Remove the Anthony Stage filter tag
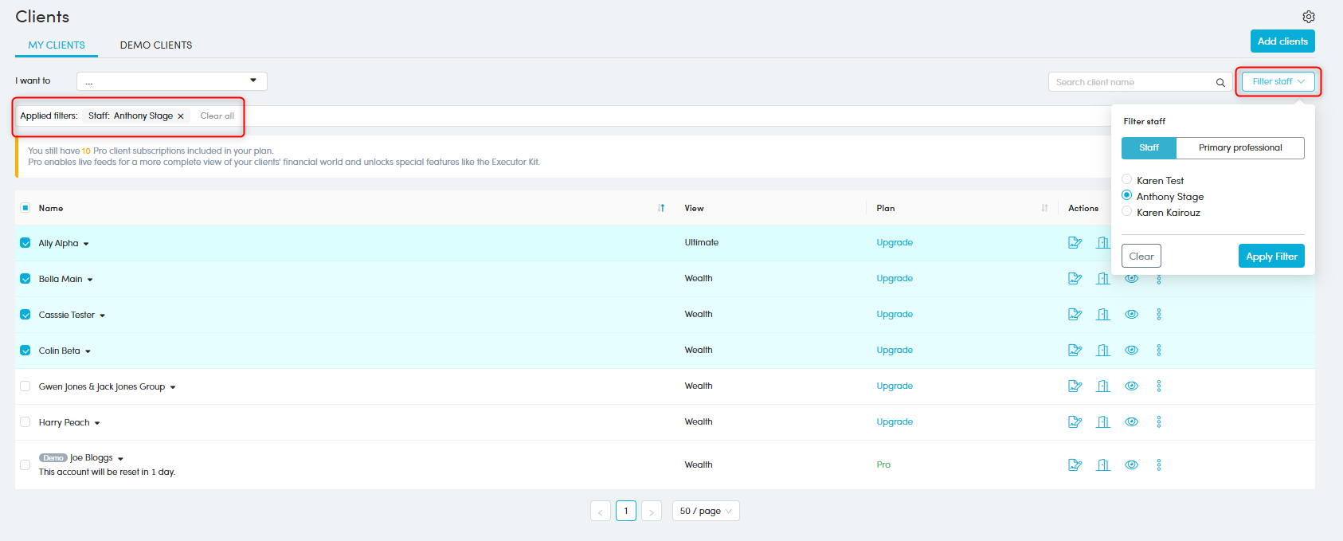The width and height of the screenshot is (1343, 541). point(181,116)
